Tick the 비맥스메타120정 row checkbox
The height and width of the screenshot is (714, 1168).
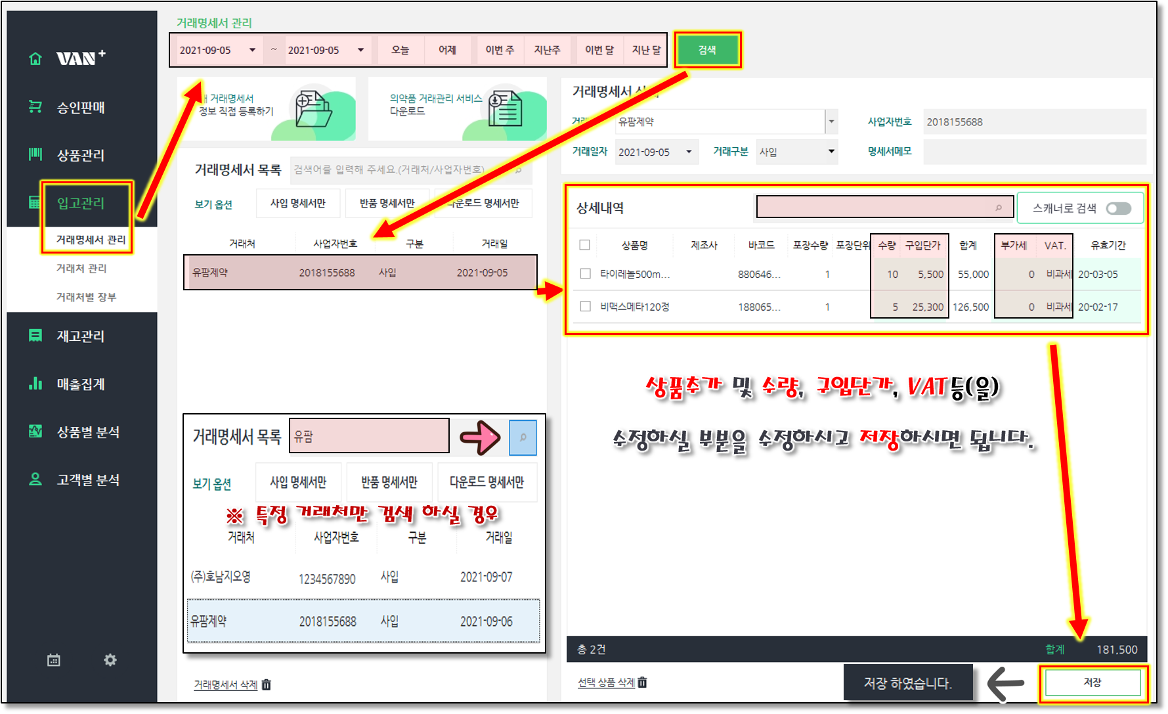pyautogui.click(x=585, y=306)
